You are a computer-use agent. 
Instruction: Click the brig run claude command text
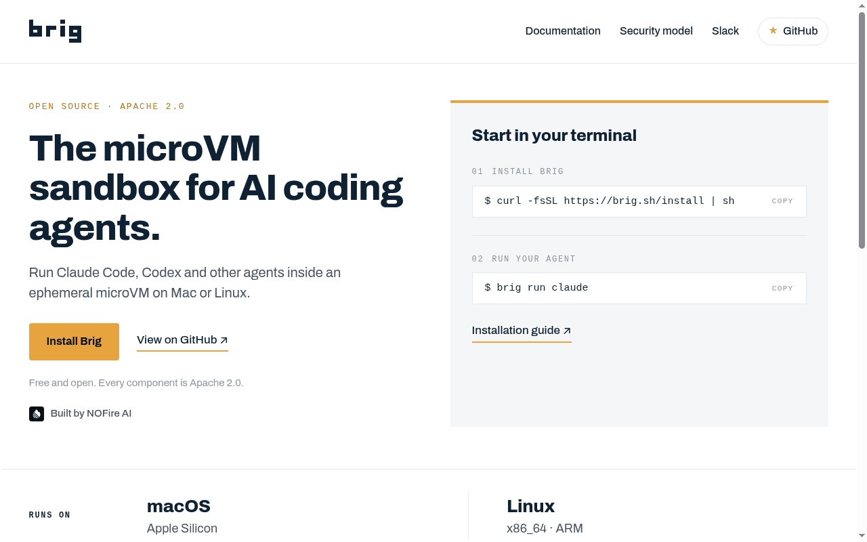536,288
